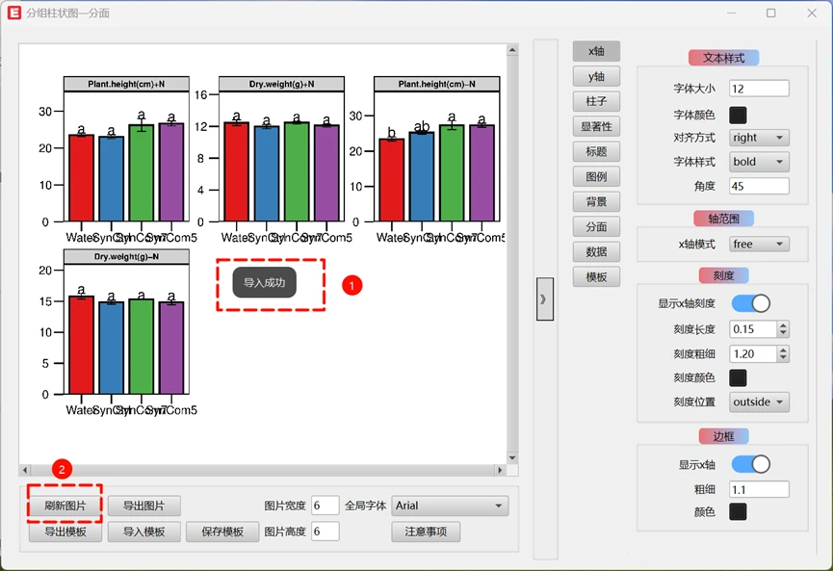
Task: Pick the 刻度颜色 color swatch
Action: tap(738, 377)
